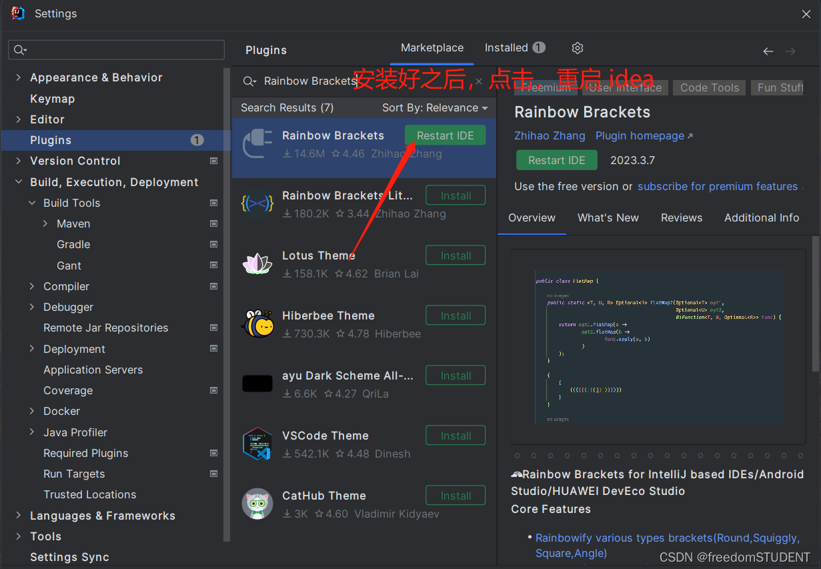The image size is (821, 569).
Task: Switch to the Installed tab
Action: pos(515,48)
